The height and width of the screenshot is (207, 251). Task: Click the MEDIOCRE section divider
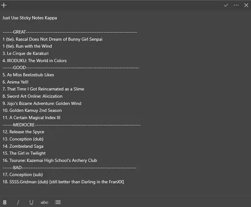[72, 125]
